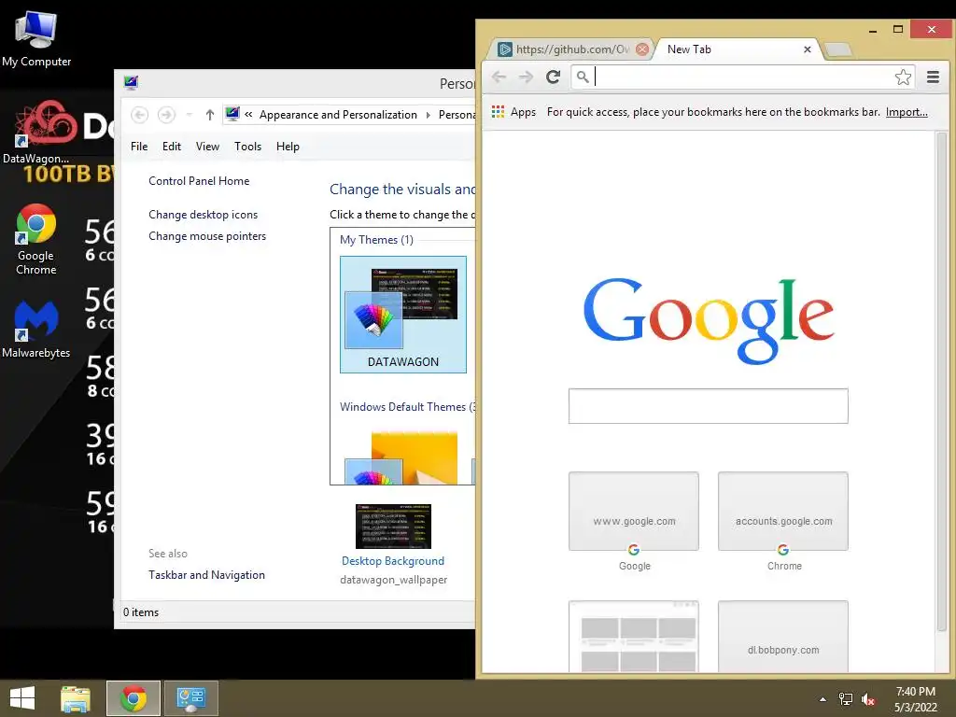
Task: Click Back in Personalization window
Action: click(140, 115)
